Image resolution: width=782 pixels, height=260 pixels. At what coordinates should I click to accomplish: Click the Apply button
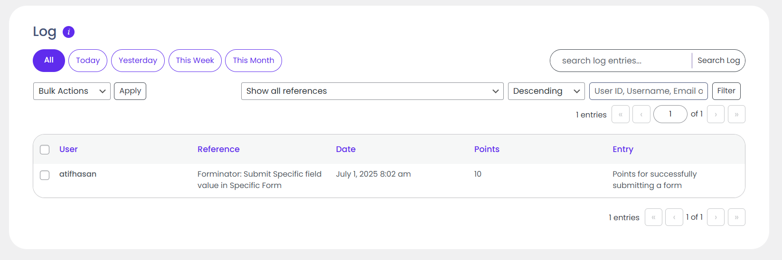tap(130, 91)
